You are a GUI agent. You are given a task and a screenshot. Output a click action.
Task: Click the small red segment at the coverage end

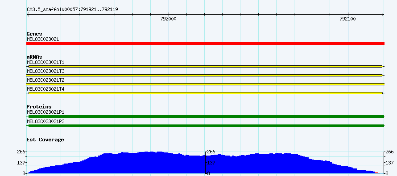pyautogui.click(x=377, y=173)
